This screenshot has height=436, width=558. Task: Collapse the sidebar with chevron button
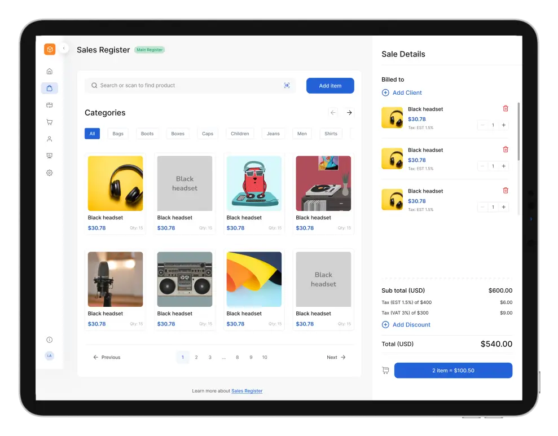point(64,49)
